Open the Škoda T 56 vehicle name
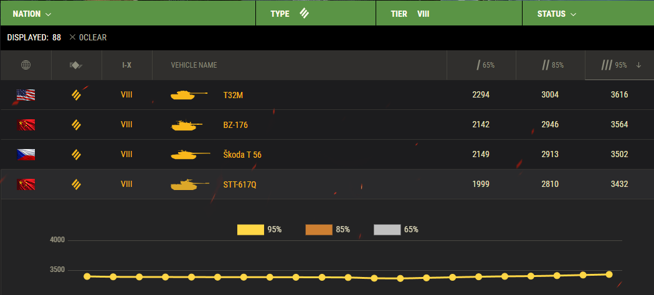This screenshot has height=295, width=654. [x=242, y=155]
